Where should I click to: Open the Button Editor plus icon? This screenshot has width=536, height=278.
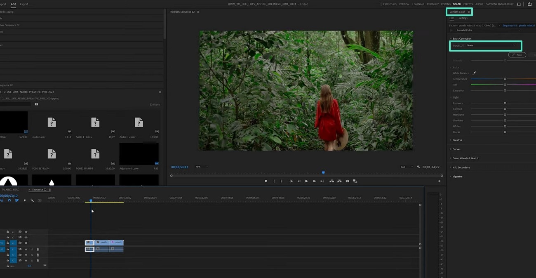click(x=439, y=181)
